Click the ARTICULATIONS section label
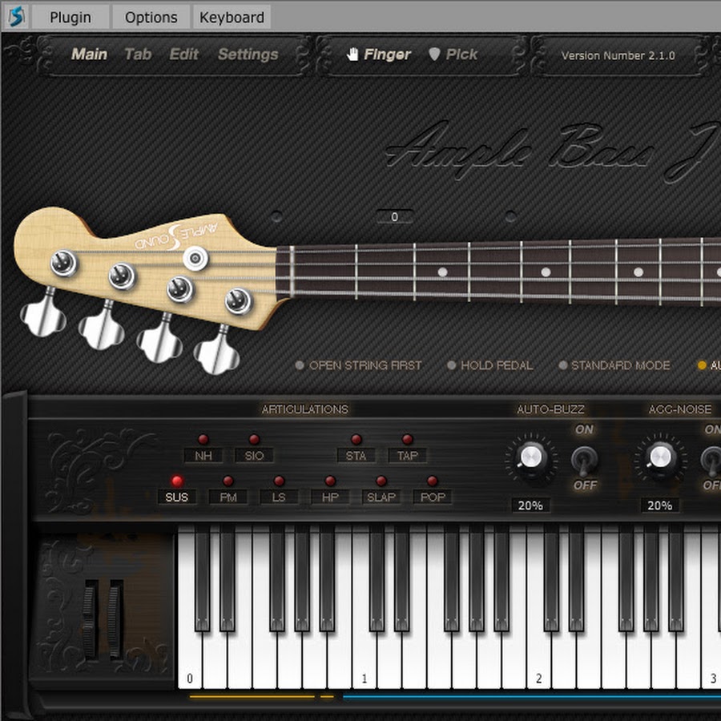Screen dimensions: 721x721 pyautogui.click(x=305, y=409)
